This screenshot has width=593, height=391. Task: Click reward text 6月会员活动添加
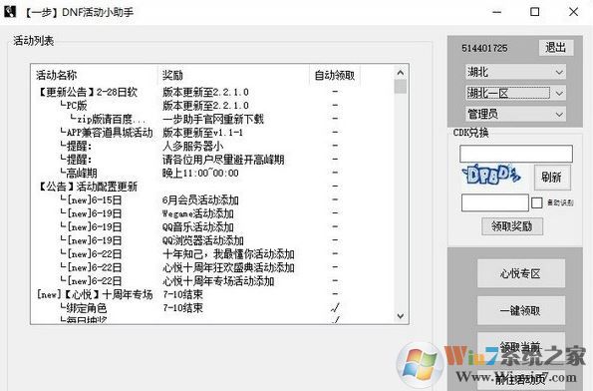click(x=200, y=199)
